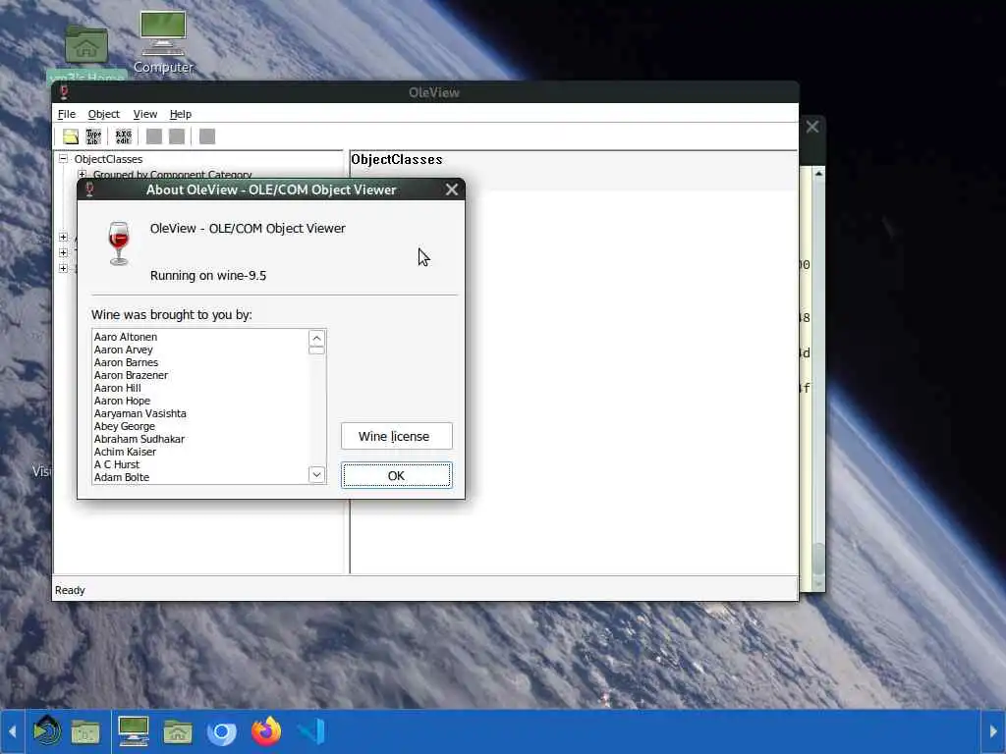Select Aaron Arvey in the list
1006x754 pixels.
[123, 350]
